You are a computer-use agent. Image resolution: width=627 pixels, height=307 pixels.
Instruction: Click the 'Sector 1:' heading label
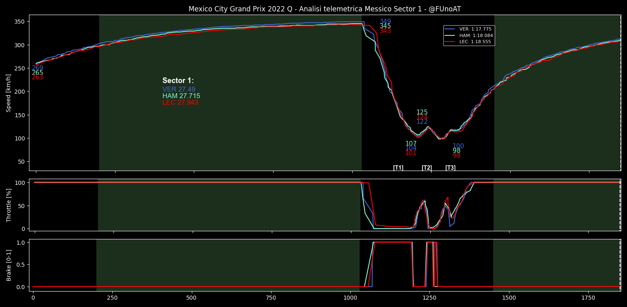[x=178, y=81]
